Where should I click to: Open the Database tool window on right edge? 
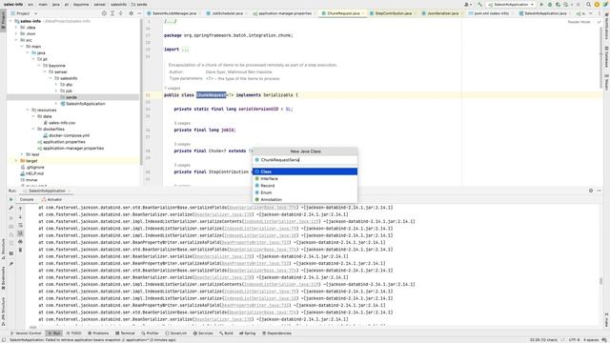[606, 57]
